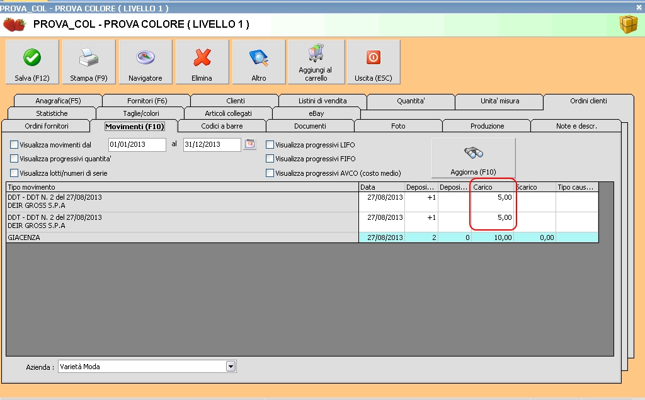Open the Statistiche tab
This screenshot has height=400, width=645.
coord(52,113)
